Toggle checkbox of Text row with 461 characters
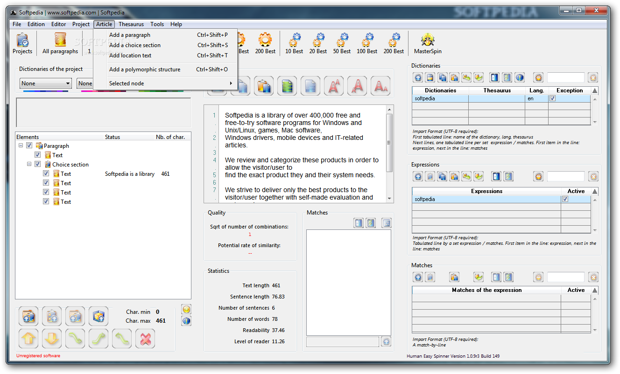Viewport: 620px width, 374px height. [46, 173]
